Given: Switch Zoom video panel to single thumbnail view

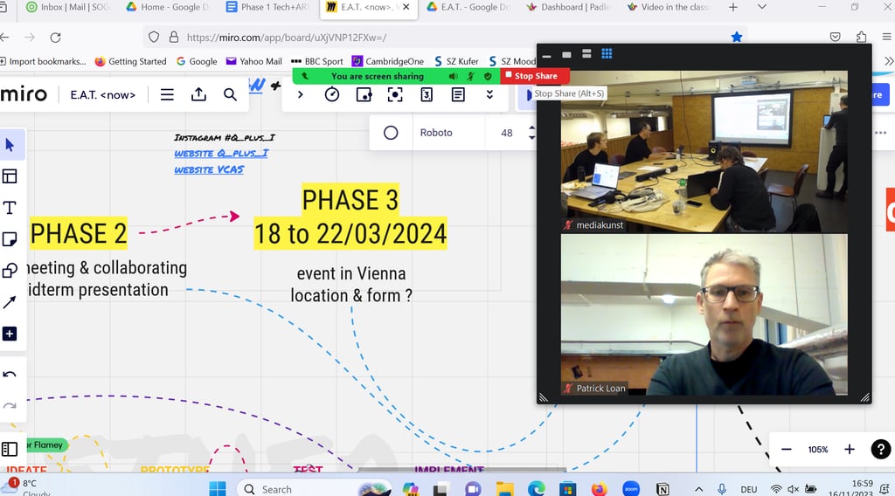Looking at the screenshot, I should [566, 54].
